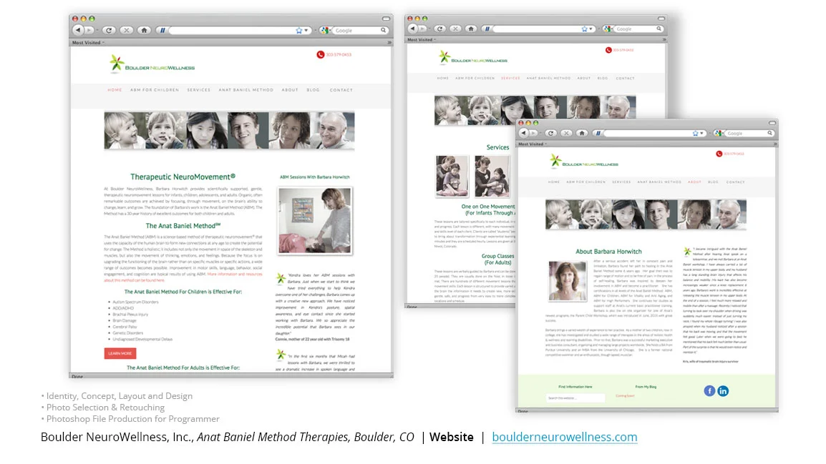Select CONTACT menu item in Home-page window

[x=341, y=90]
